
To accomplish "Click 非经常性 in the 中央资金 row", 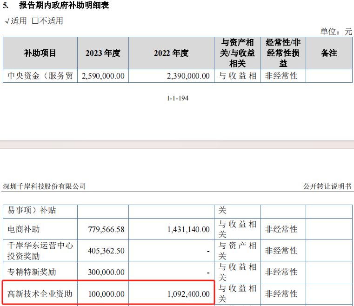I will click(x=281, y=76).
